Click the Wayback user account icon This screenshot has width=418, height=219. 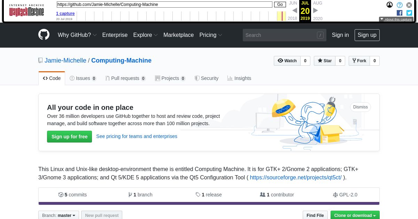[390, 5]
